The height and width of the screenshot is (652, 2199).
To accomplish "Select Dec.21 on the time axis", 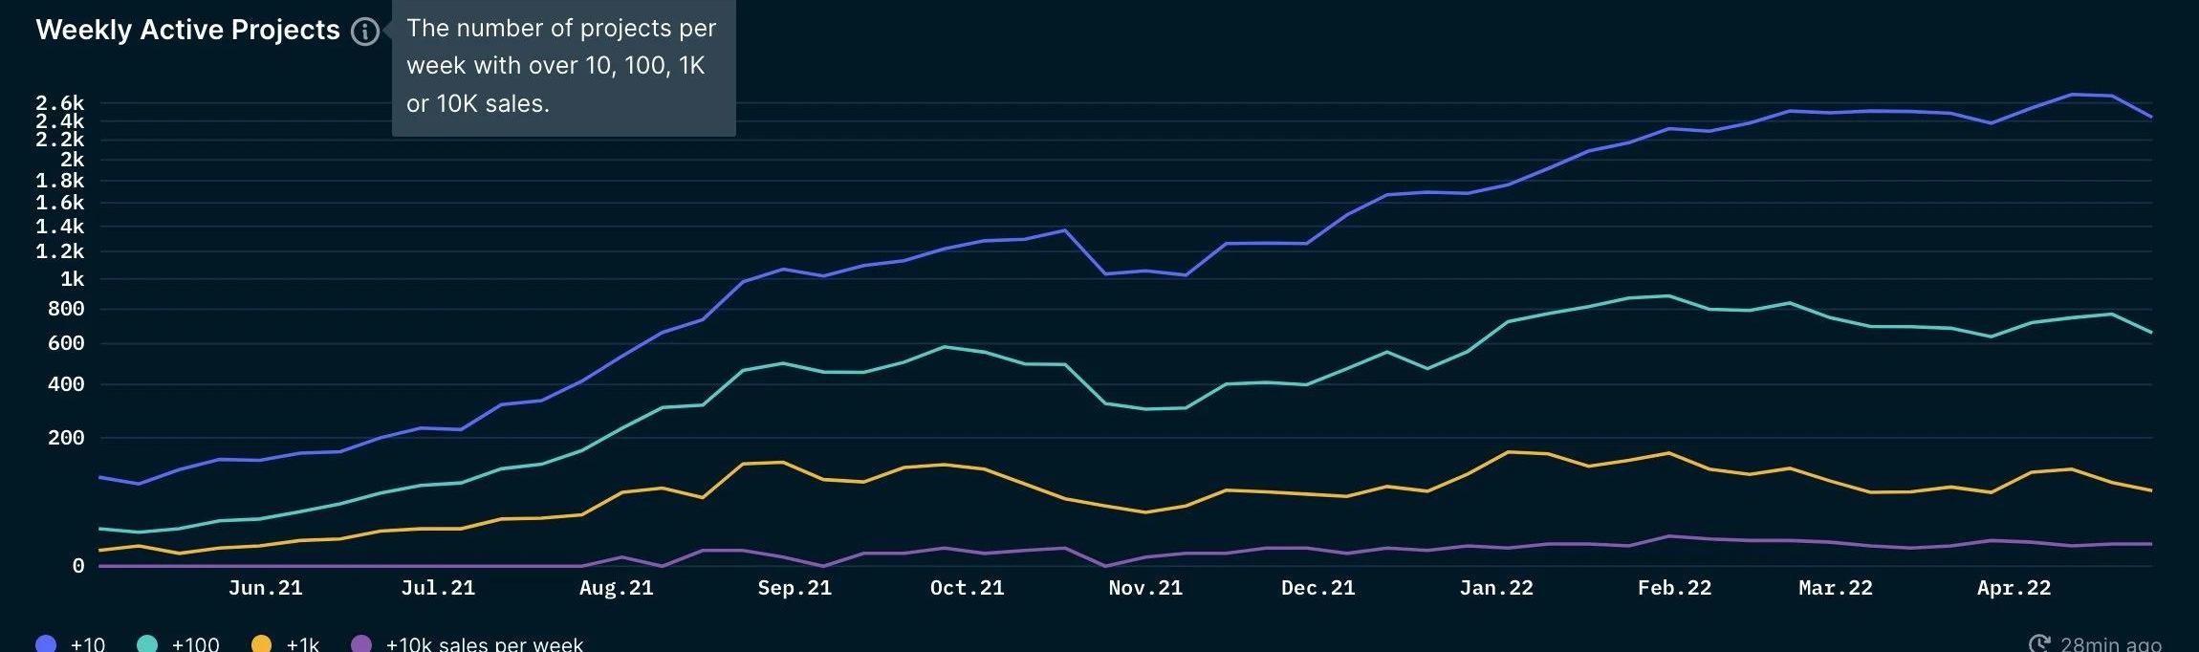I will coord(1318,588).
